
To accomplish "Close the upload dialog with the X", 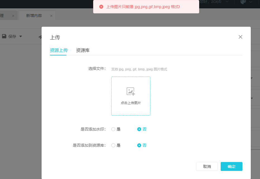I will point(240,37).
